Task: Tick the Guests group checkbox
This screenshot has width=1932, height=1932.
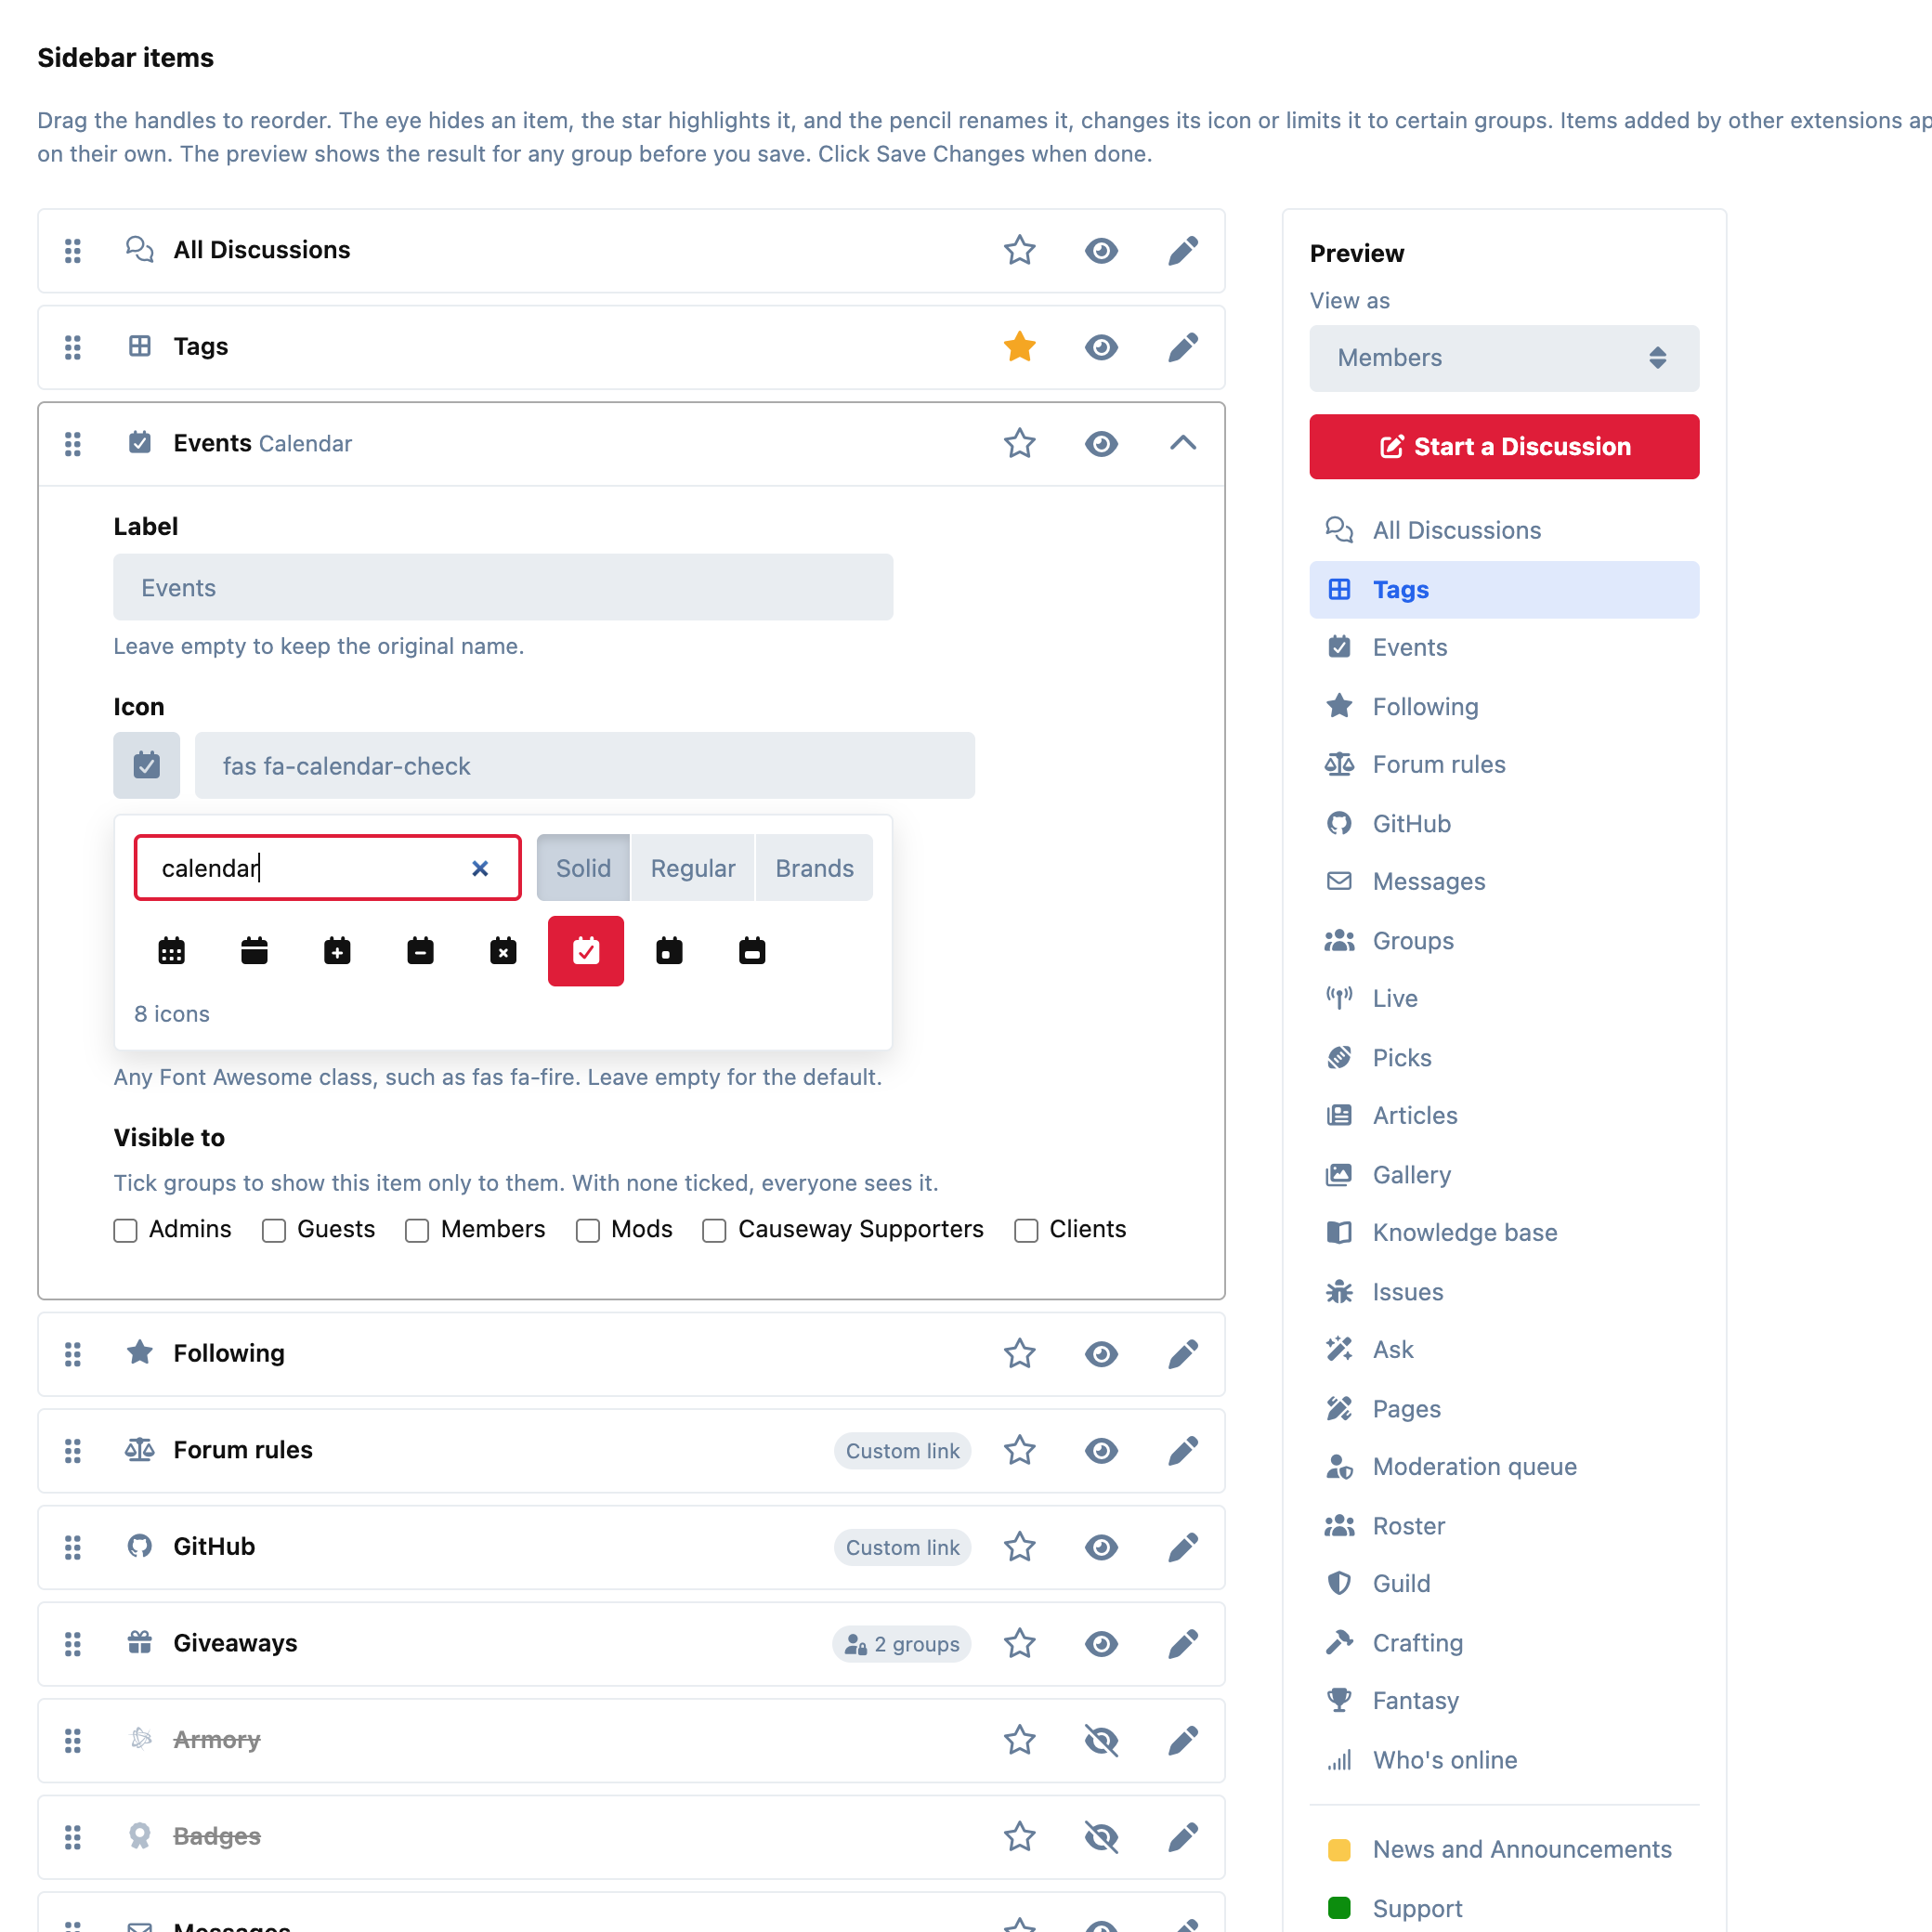Action: (x=273, y=1230)
